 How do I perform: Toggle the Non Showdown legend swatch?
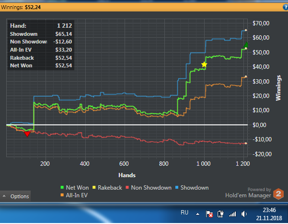[x=127, y=187]
